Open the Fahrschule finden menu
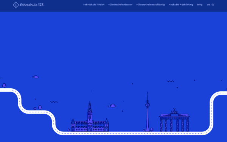 point(94,5)
